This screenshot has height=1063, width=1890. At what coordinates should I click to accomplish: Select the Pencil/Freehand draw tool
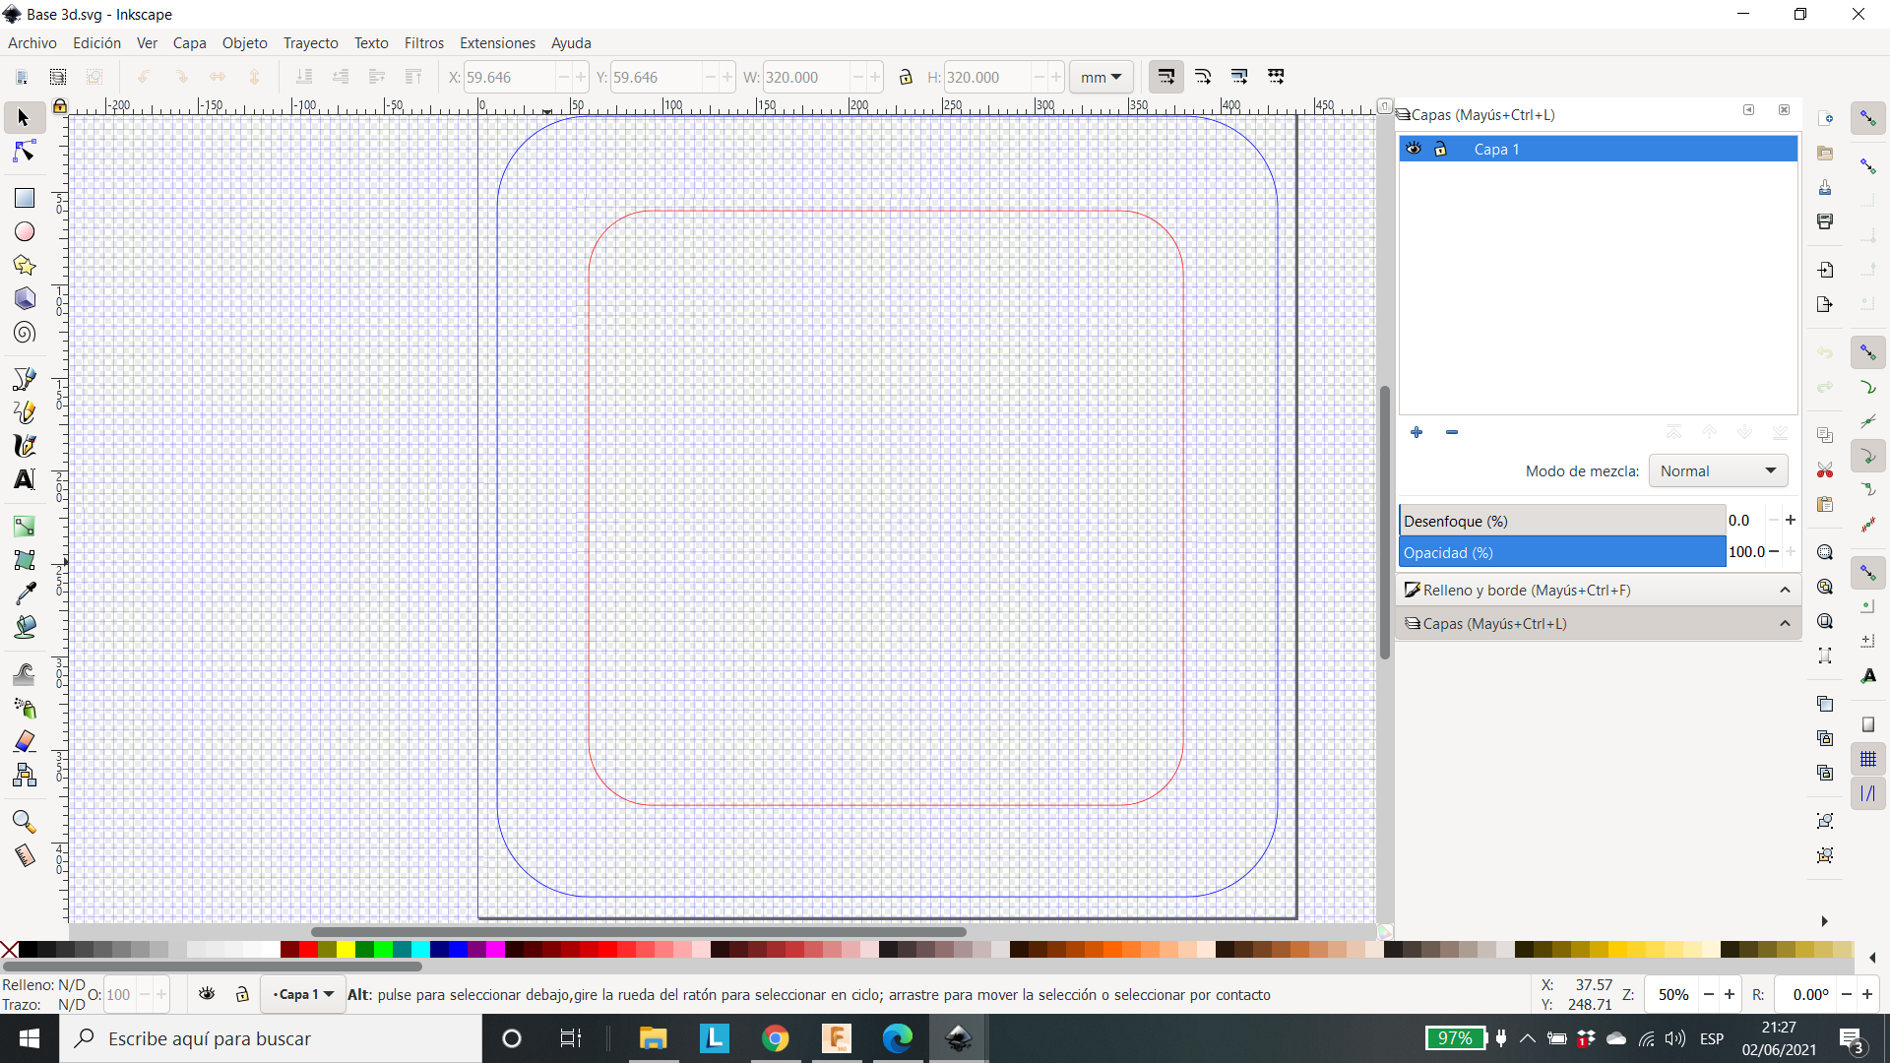point(24,411)
